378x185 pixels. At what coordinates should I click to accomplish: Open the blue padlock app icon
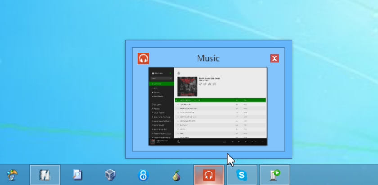143,175
